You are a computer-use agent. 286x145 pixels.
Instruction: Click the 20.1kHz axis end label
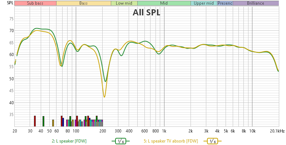[x=278, y=131]
